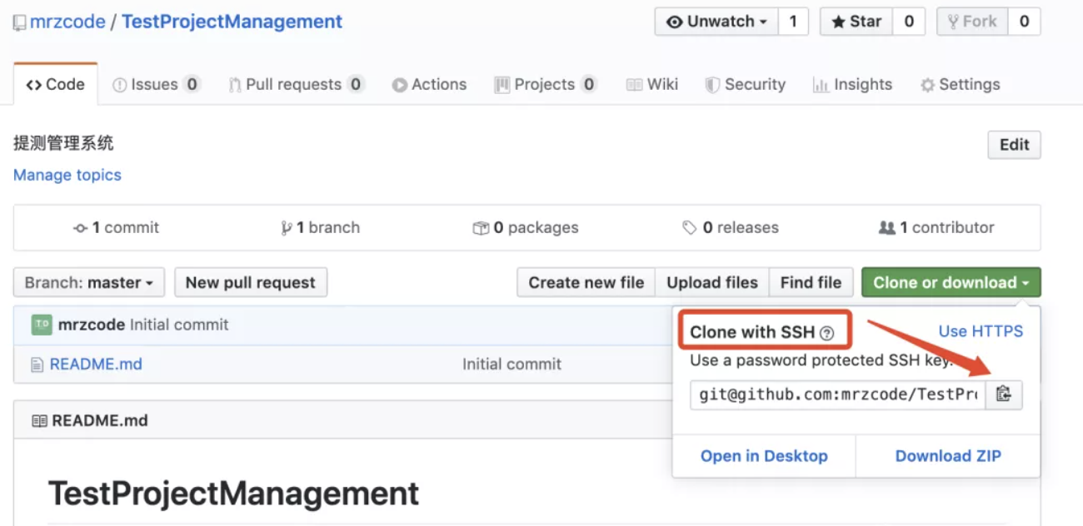Screen dimensions: 1083x526
Task: Click the Manage topics link
Action: coord(67,175)
